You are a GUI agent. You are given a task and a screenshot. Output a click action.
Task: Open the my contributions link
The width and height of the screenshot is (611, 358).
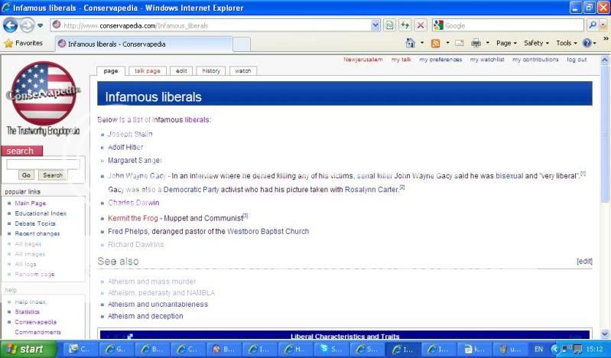[x=535, y=60]
